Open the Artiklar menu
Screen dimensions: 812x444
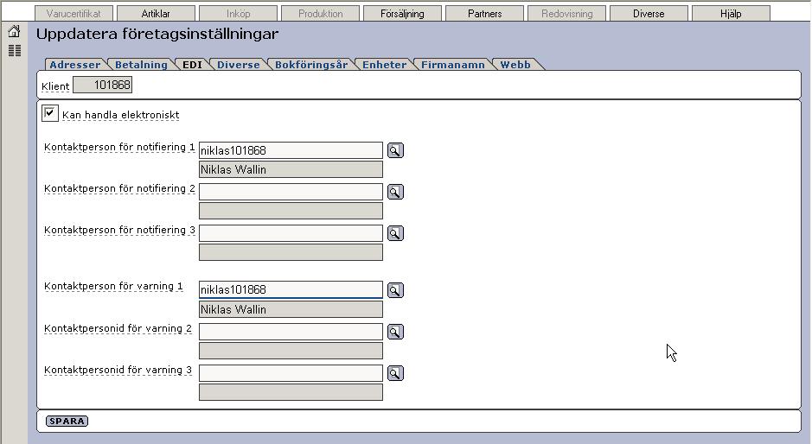point(156,14)
